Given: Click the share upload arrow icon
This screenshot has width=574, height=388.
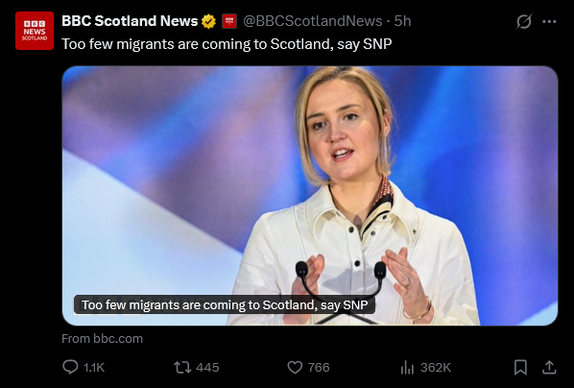Looking at the screenshot, I should click(549, 367).
